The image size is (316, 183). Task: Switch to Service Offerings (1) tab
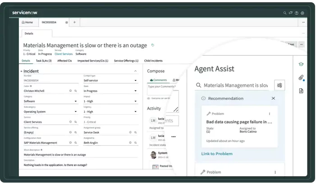click(x=126, y=61)
